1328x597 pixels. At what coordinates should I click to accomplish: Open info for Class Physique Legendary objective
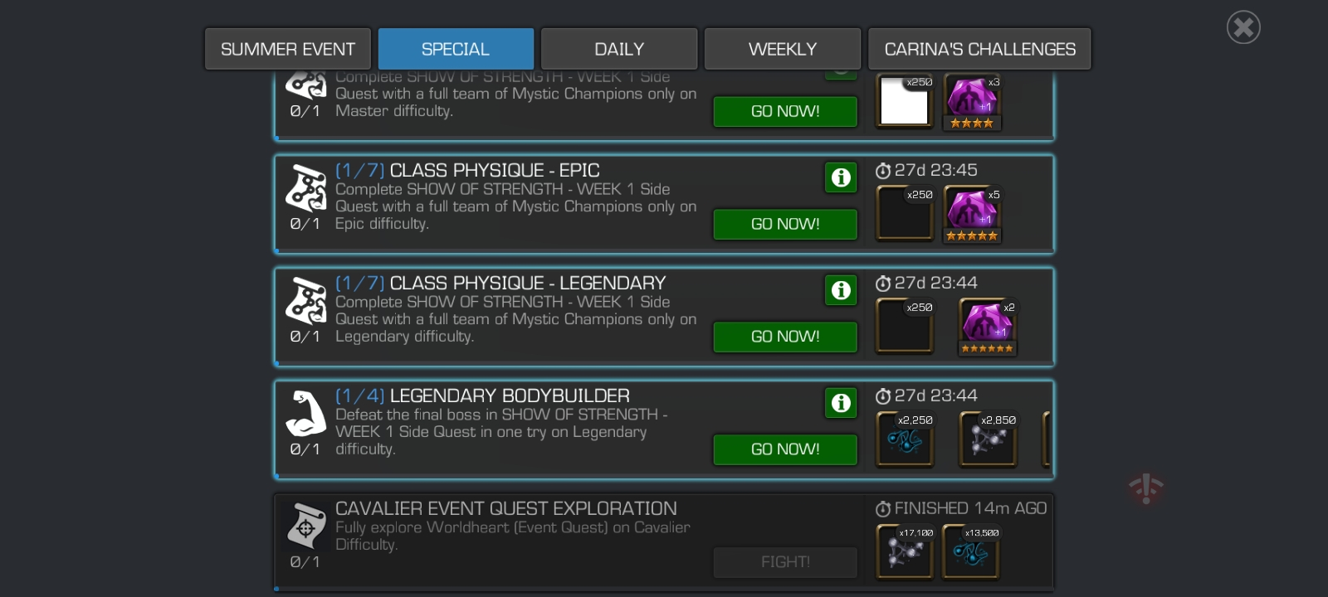point(841,289)
